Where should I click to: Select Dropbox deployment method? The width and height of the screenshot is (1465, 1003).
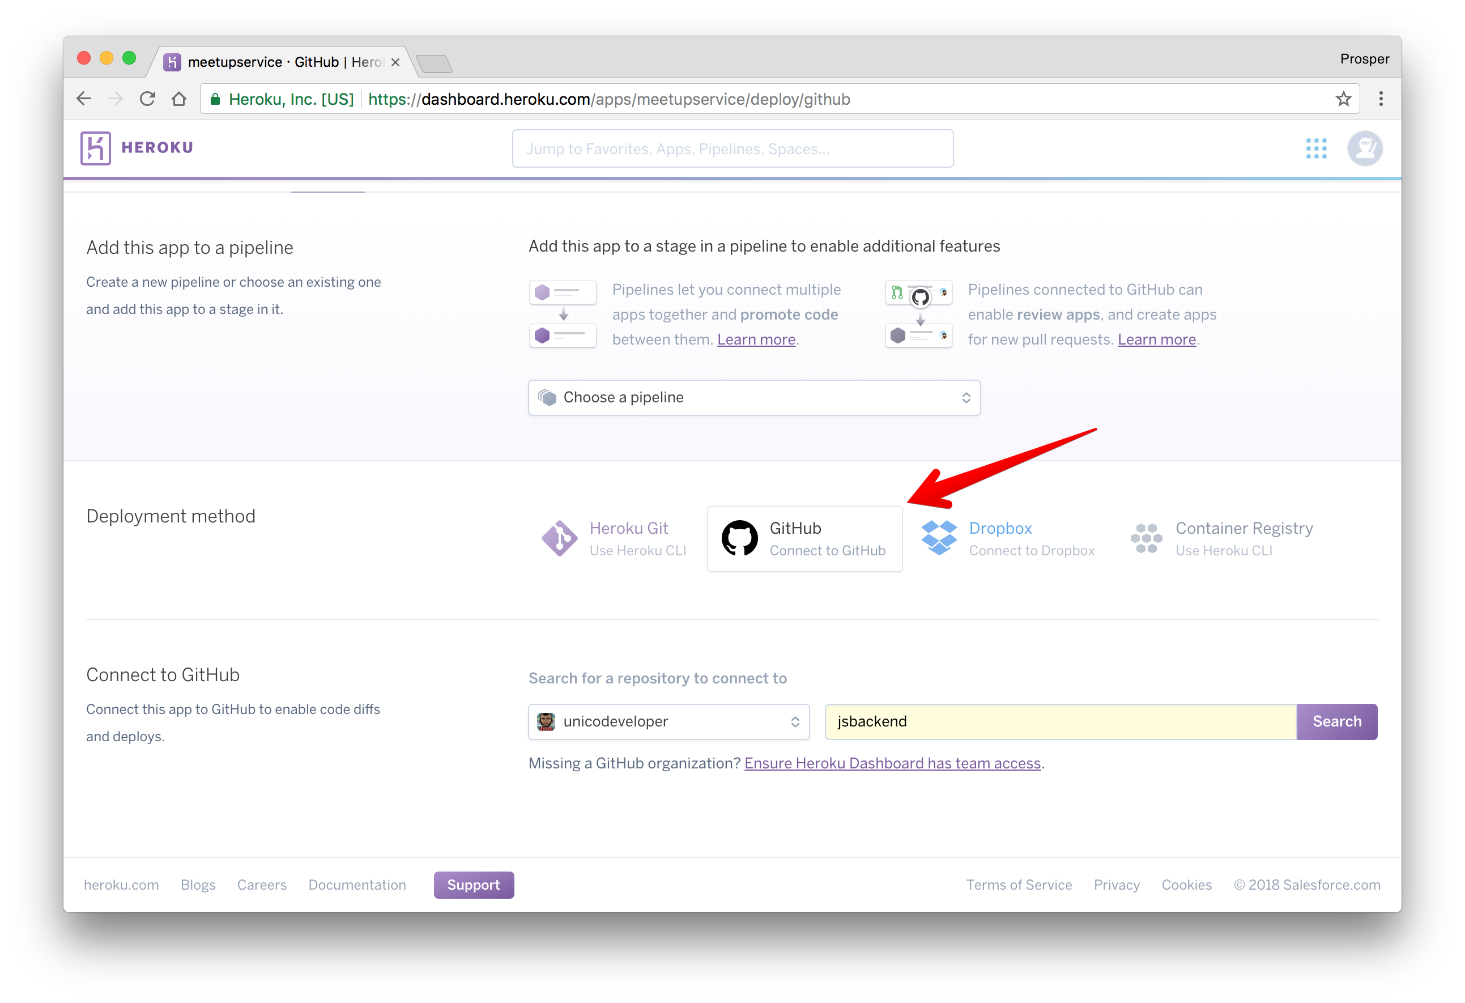1007,538
